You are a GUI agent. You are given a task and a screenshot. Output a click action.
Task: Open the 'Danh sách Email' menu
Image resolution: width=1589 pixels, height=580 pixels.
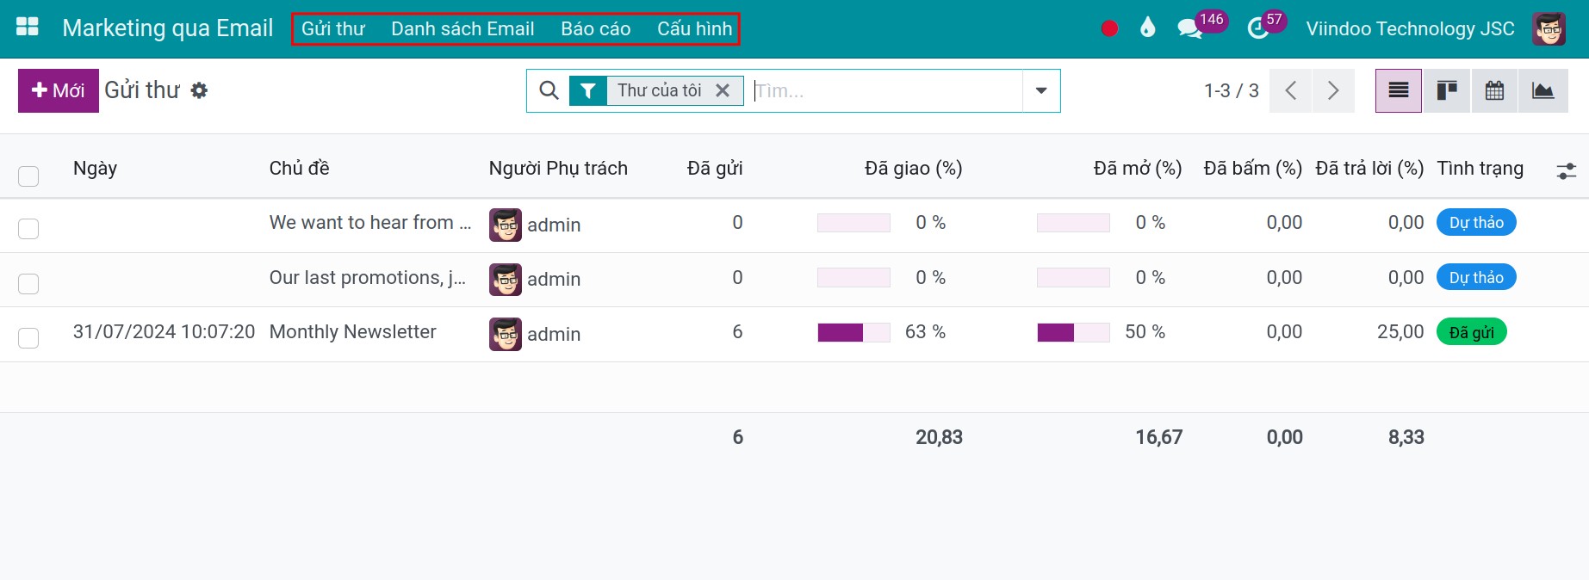tap(462, 28)
